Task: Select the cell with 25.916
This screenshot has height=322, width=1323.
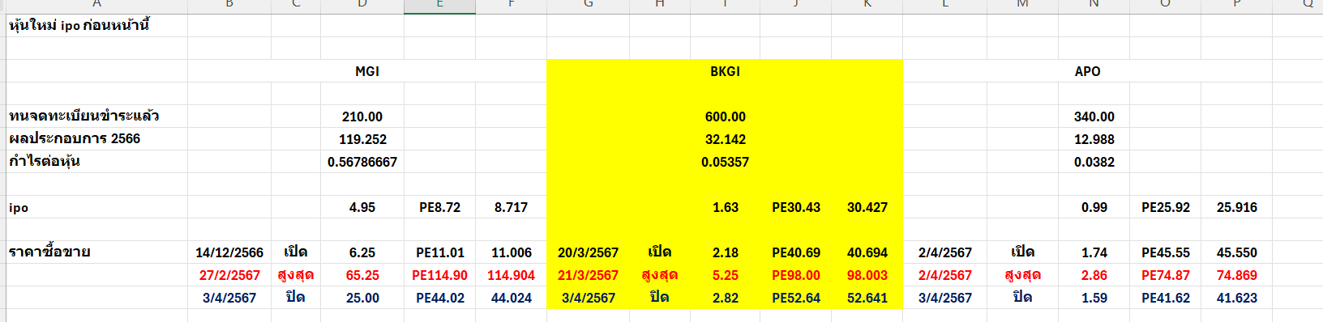Action: [1236, 207]
